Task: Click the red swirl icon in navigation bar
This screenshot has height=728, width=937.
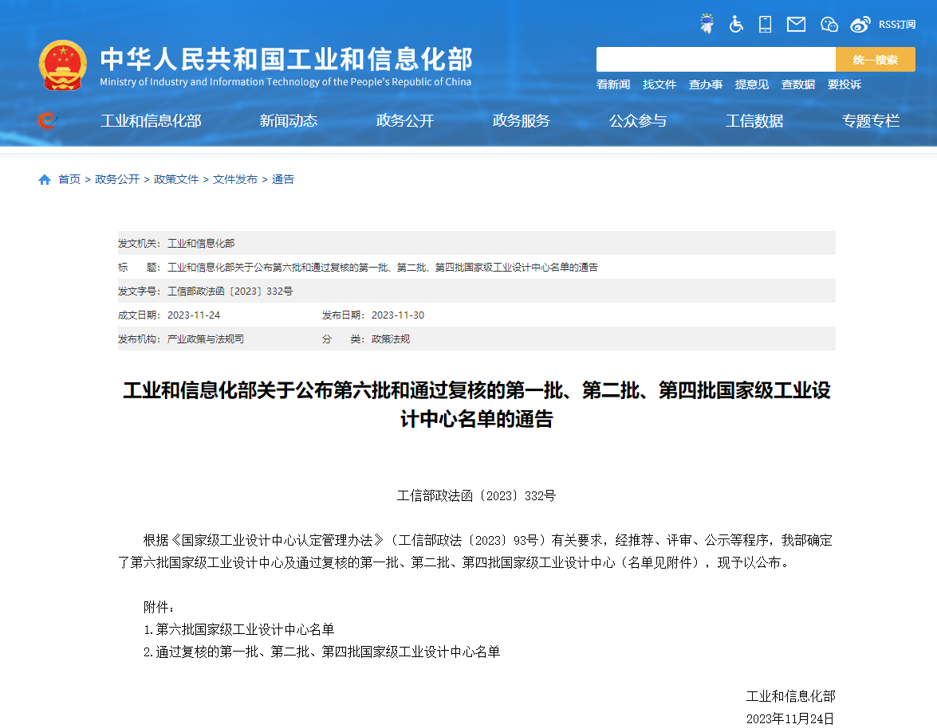Action: tap(48, 121)
